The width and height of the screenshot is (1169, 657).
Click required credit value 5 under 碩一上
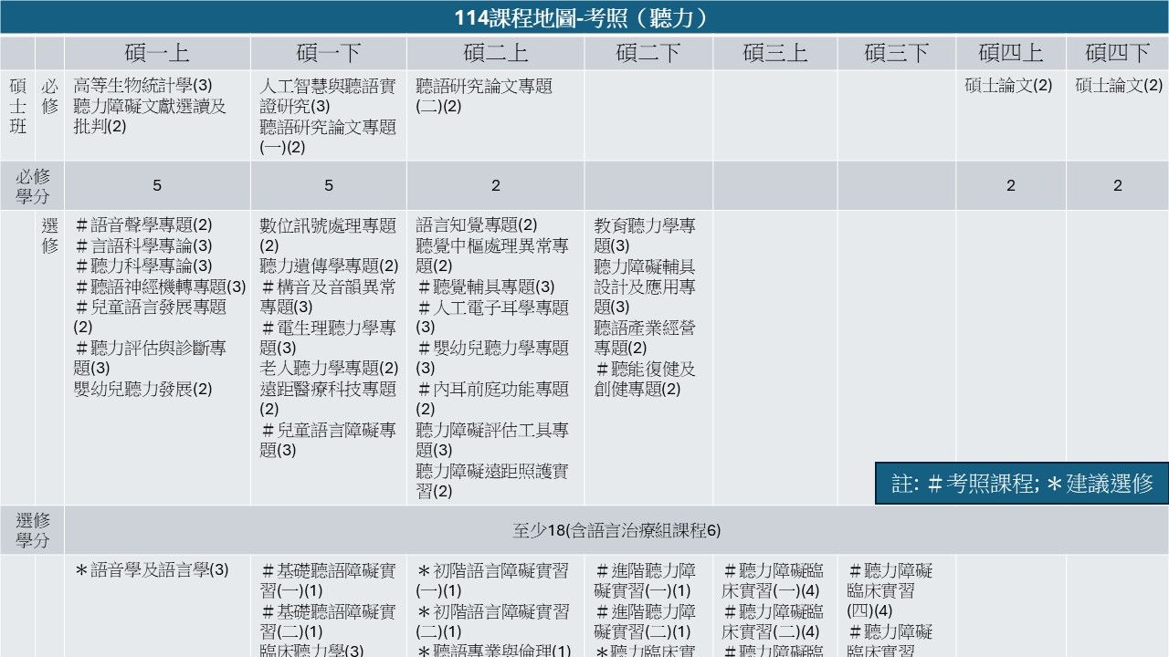157,185
